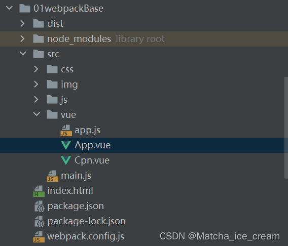This screenshot has width=288, height=246.
Task: Click the node_modules folder icon
Action: pyautogui.click(x=39, y=38)
